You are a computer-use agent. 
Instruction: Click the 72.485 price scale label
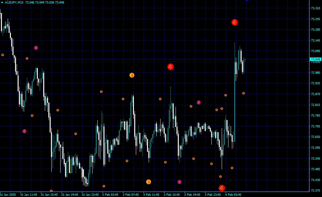tap(315, 169)
